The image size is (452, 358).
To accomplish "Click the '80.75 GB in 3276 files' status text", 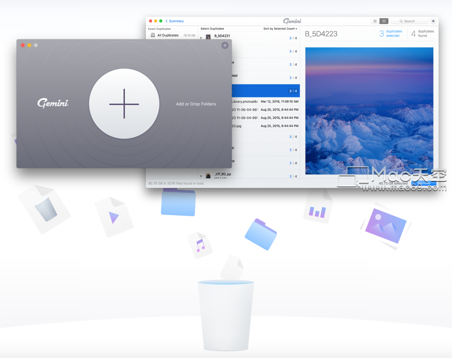I will tap(176, 183).
